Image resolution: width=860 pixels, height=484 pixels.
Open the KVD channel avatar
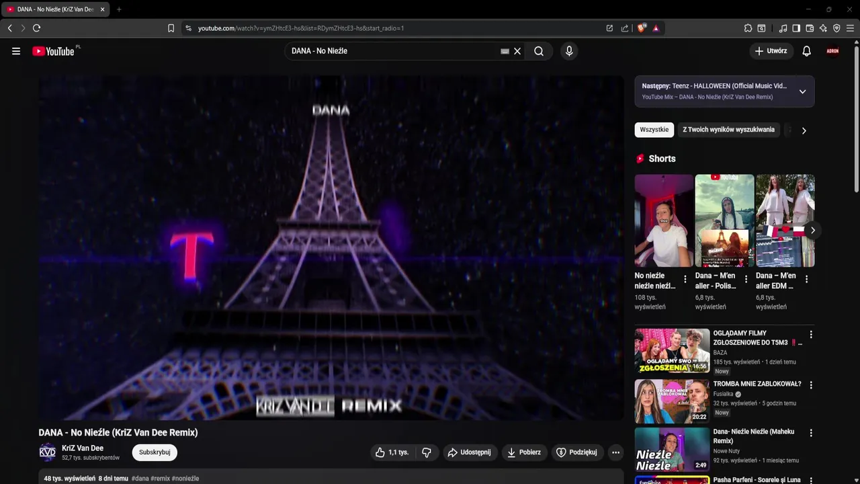48,452
